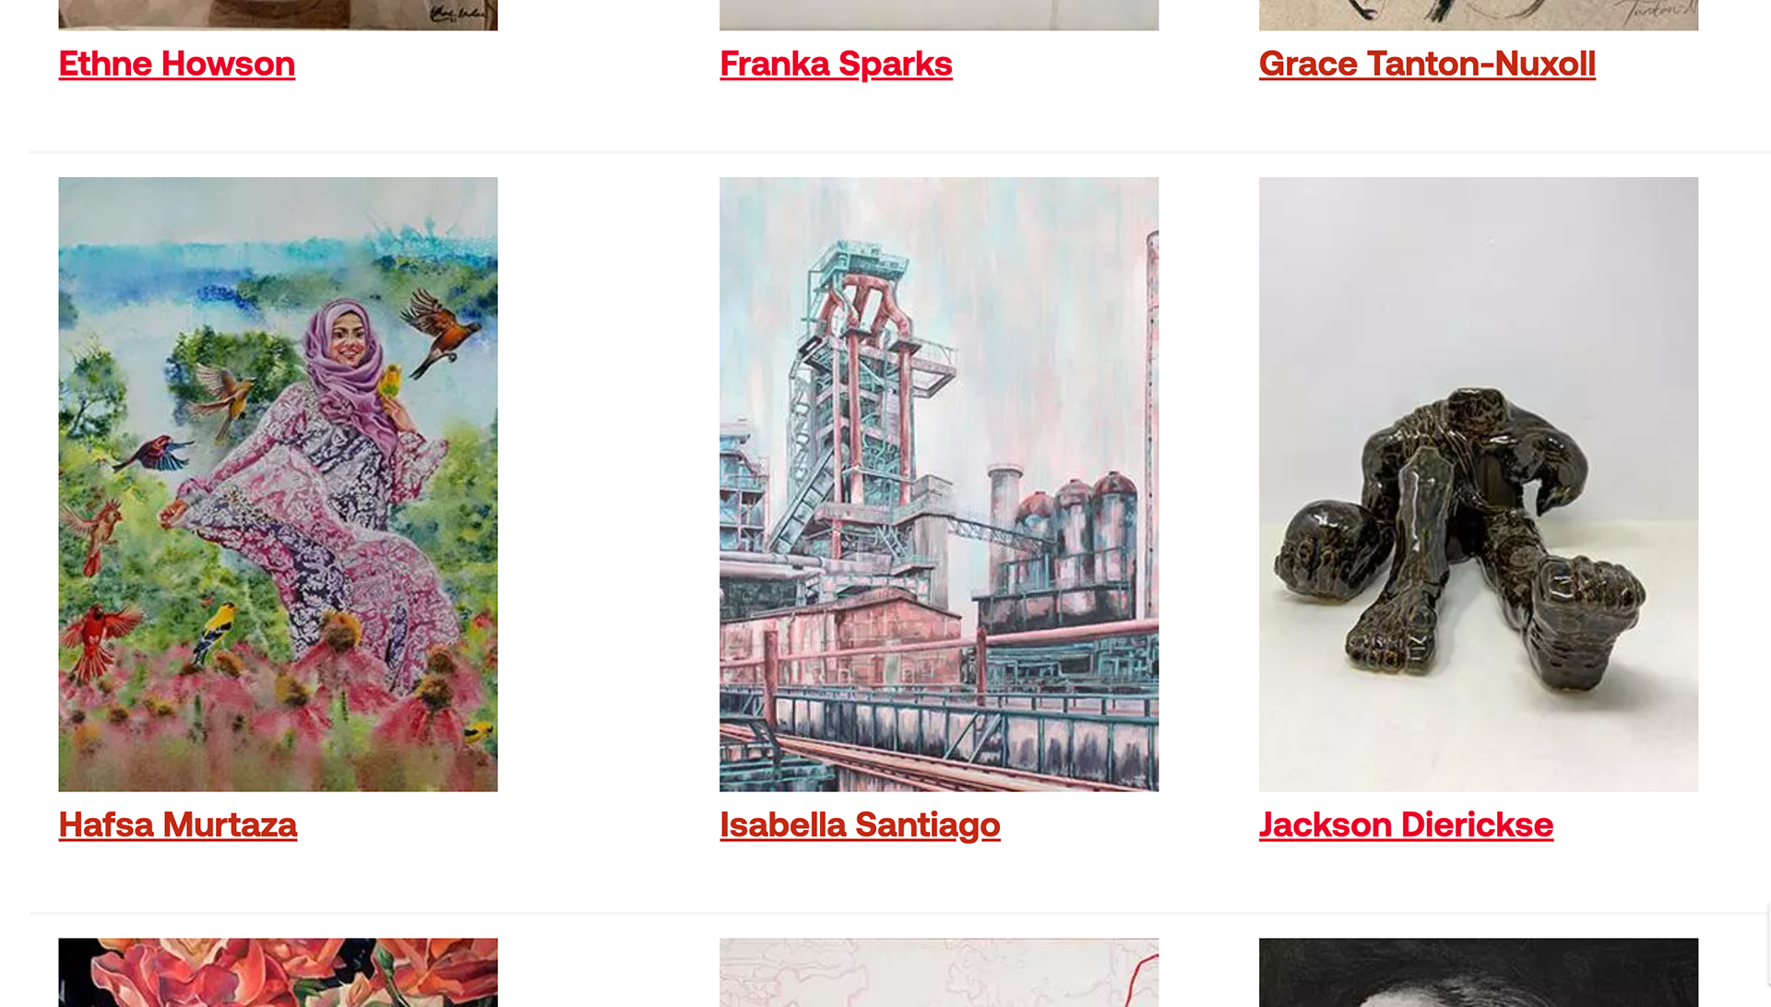This screenshot has height=1007, width=1771.
Task: Select the watercolor woman with birds painting
Action: 278,484
